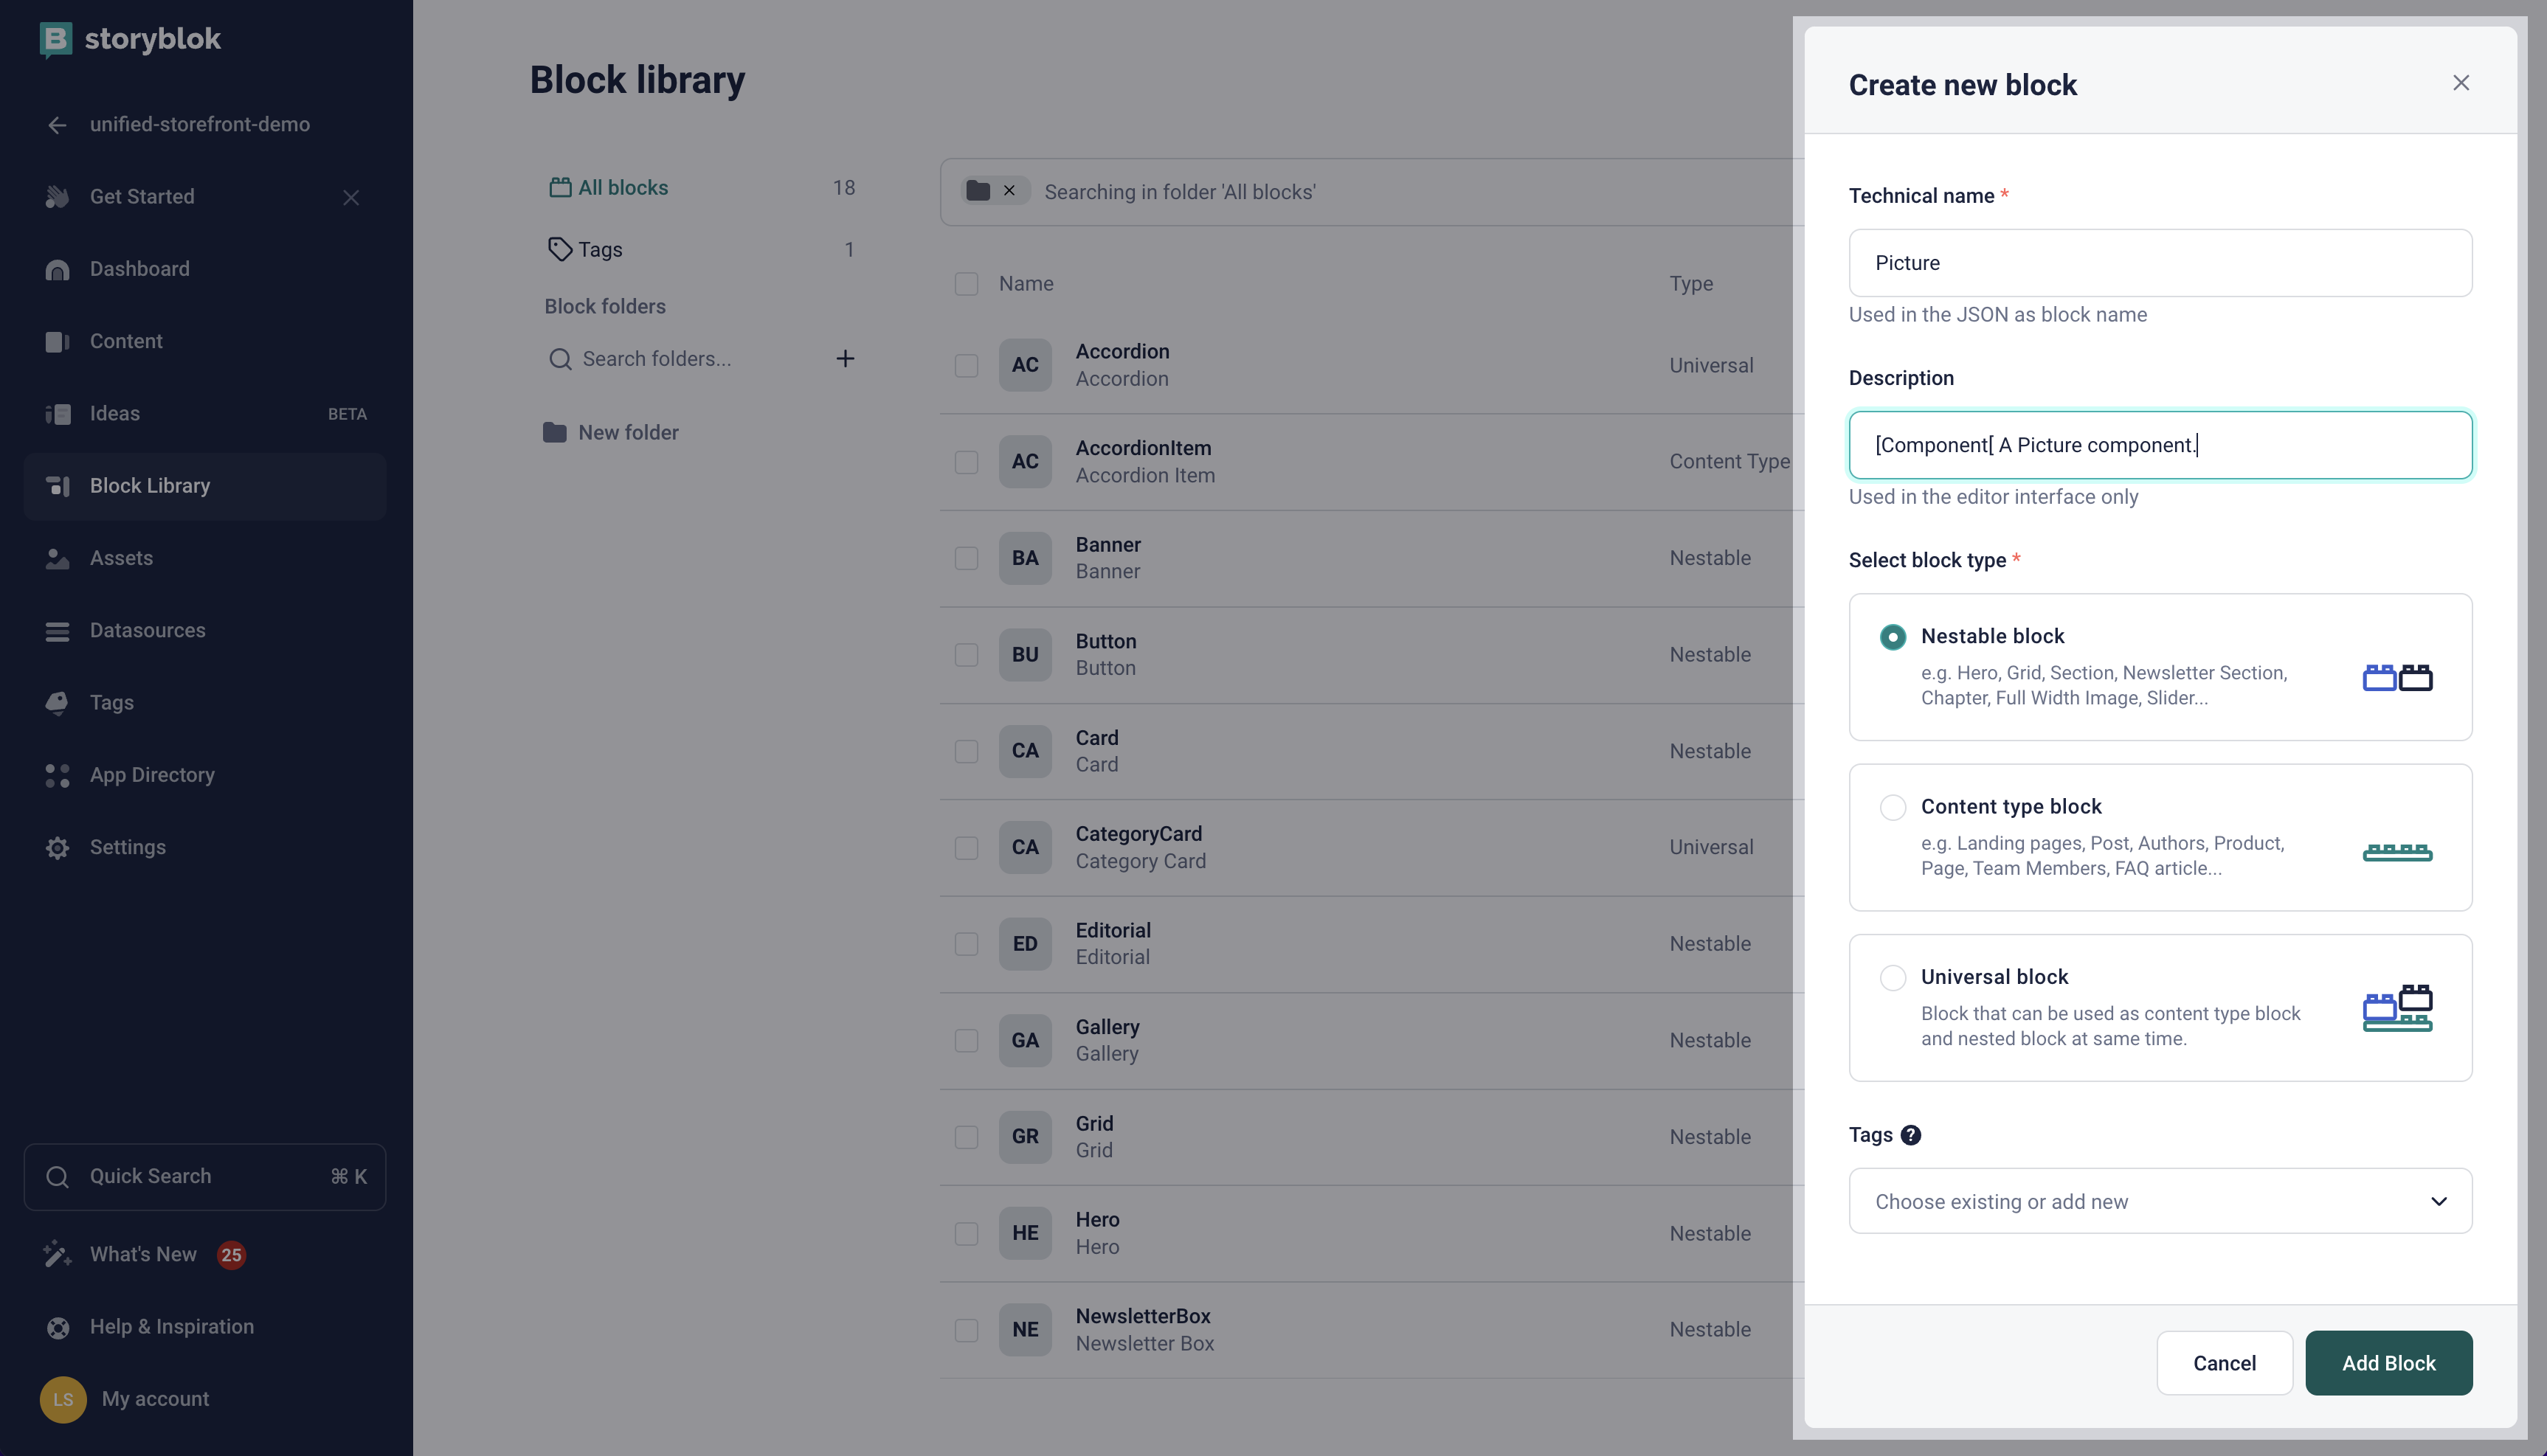This screenshot has width=2547, height=1456.
Task: Toggle the select-all checkbox in Name header
Action: click(x=966, y=284)
